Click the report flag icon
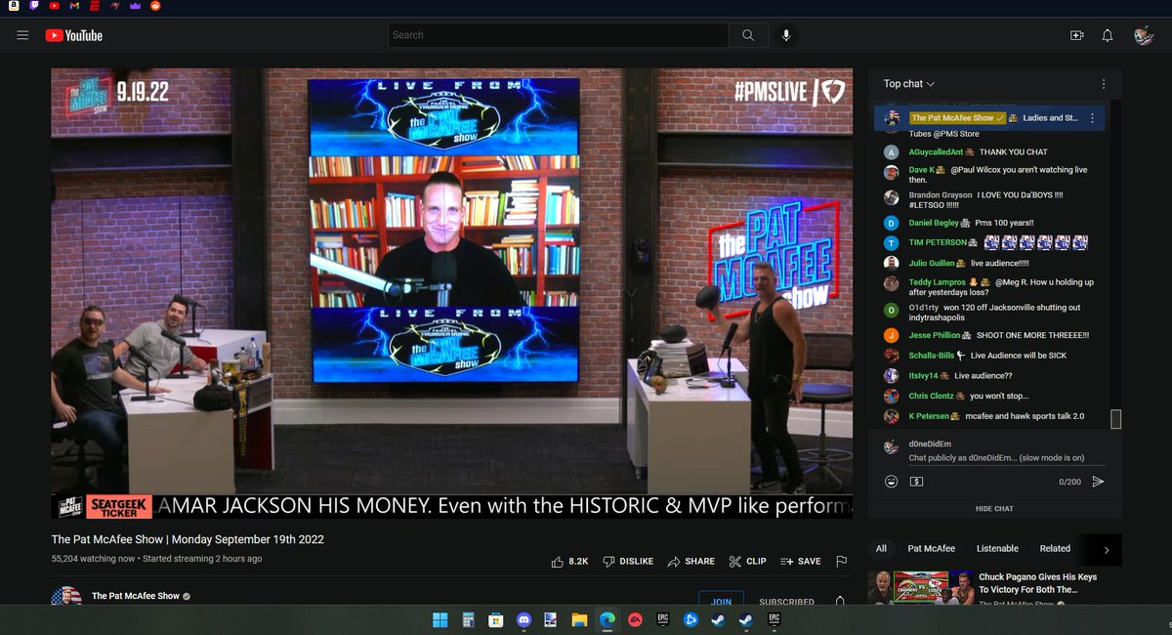 (841, 562)
